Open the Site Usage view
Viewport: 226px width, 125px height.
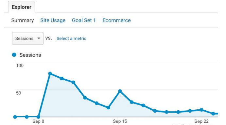point(53,21)
